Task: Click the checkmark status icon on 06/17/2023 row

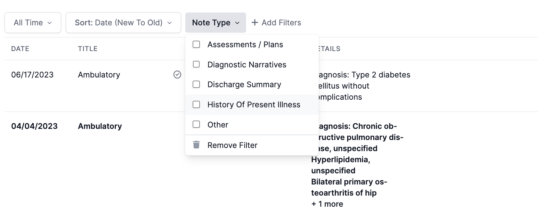Action: tap(177, 75)
